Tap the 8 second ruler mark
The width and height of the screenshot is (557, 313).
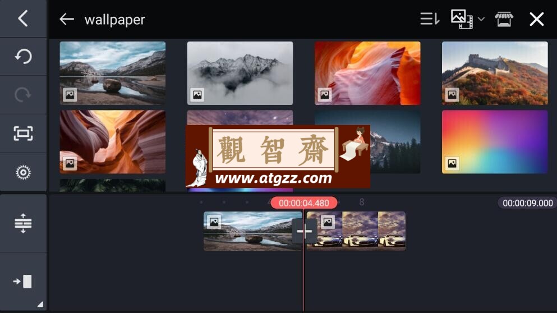click(362, 202)
